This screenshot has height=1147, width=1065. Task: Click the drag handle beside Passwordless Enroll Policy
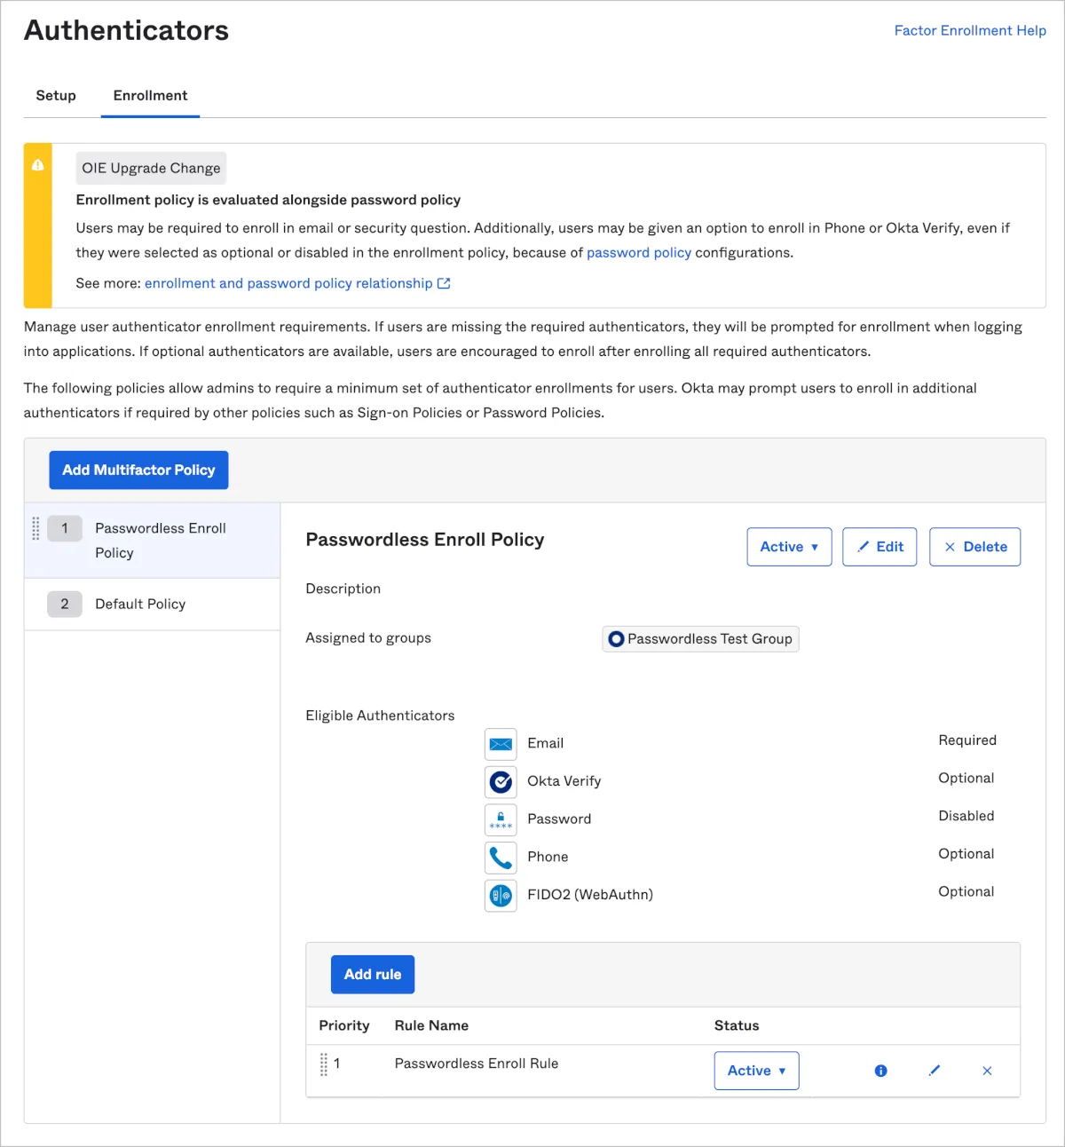coord(35,528)
